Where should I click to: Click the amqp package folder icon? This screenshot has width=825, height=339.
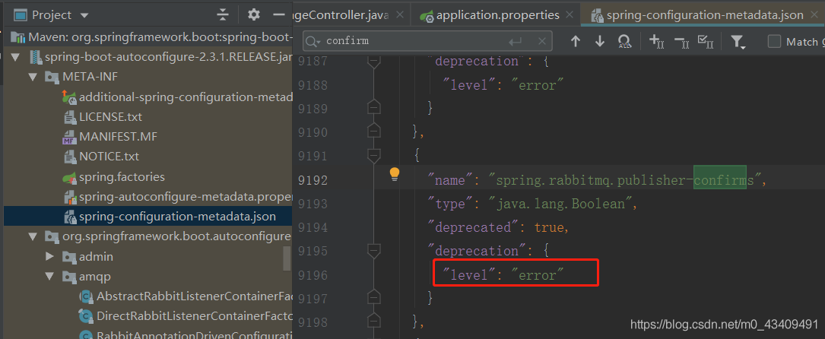coord(69,277)
